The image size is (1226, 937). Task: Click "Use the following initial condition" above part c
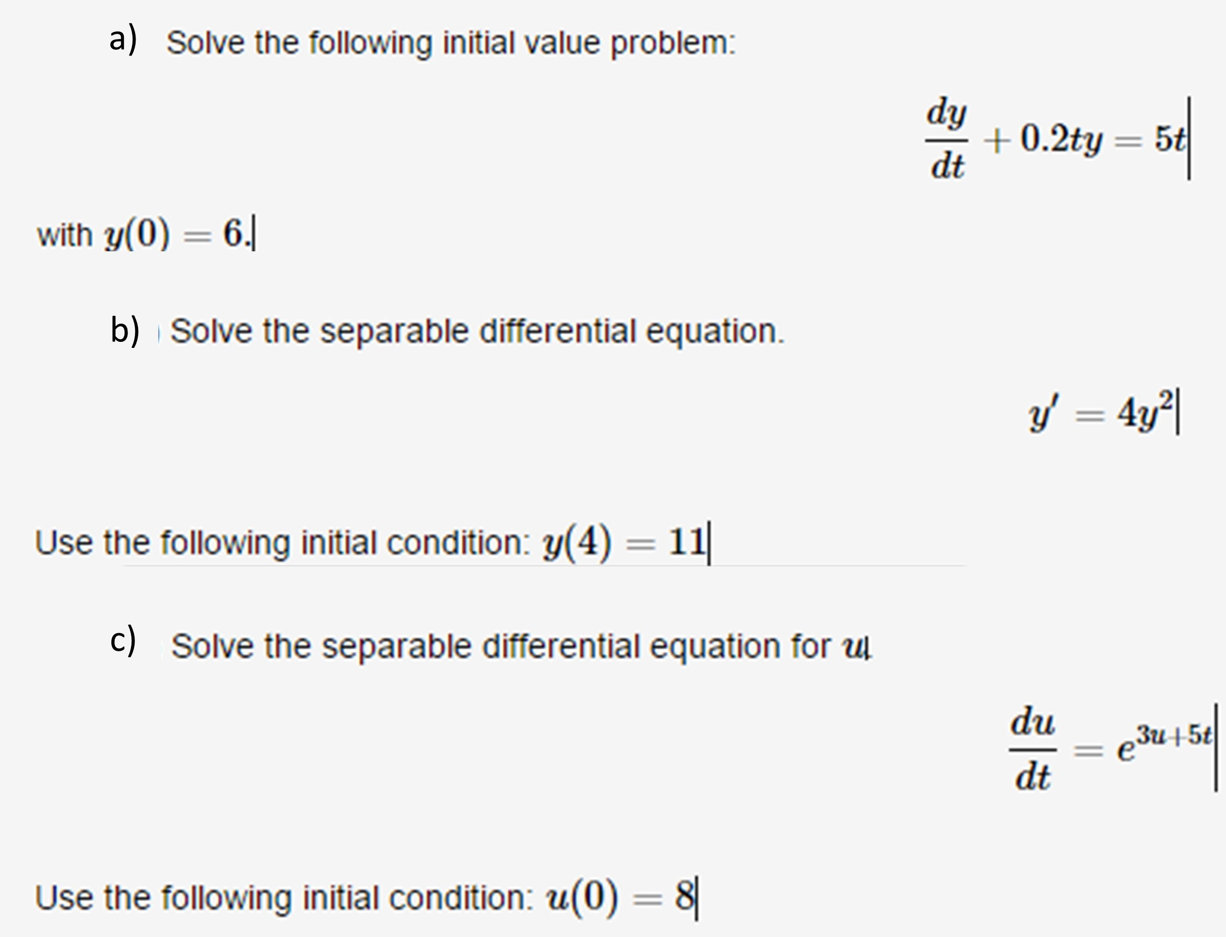pos(282,543)
